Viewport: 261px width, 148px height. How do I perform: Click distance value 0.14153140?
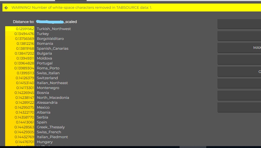pos(25,83)
